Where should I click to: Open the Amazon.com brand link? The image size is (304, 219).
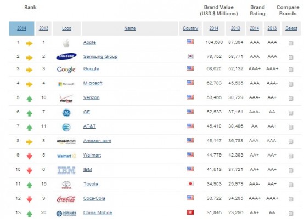point(97,141)
